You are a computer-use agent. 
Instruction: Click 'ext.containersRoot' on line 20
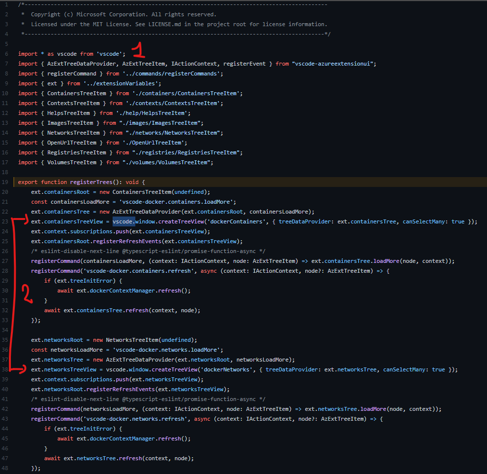[x=60, y=192]
